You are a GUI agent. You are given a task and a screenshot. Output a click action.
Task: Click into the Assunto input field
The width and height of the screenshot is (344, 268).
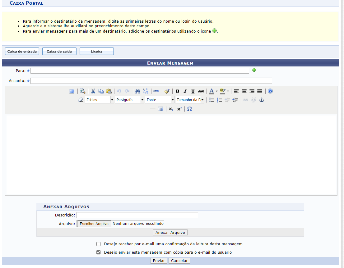[x=151, y=81]
